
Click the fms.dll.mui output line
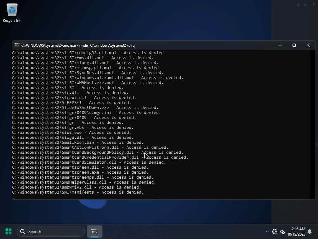pyautogui.click(x=83, y=58)
